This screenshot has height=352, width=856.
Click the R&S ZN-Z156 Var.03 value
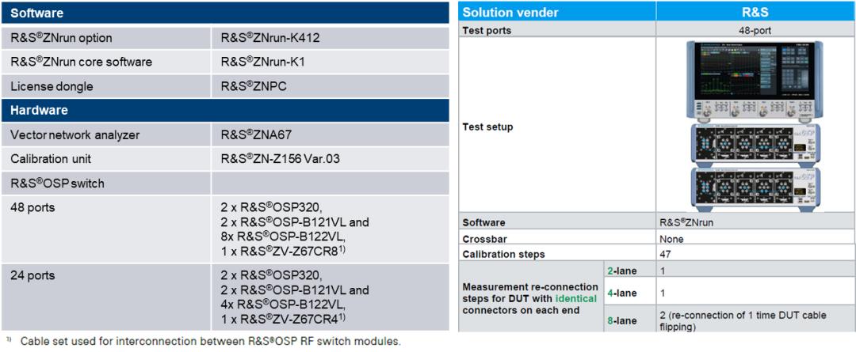pos(281,159)
